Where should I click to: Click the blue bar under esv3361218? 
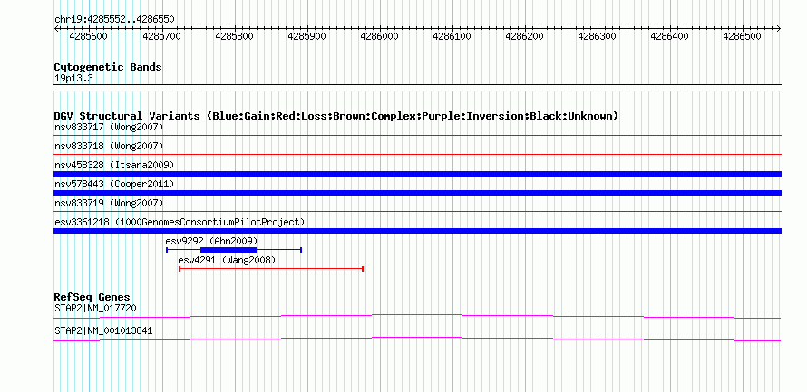[x=417, y=231]
